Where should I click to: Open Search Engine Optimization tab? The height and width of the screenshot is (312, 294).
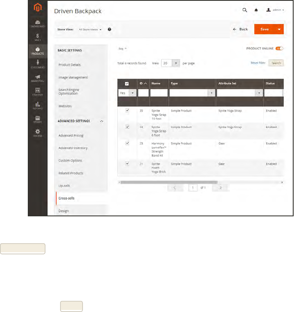pyautogui.click(x=69, y=92)
